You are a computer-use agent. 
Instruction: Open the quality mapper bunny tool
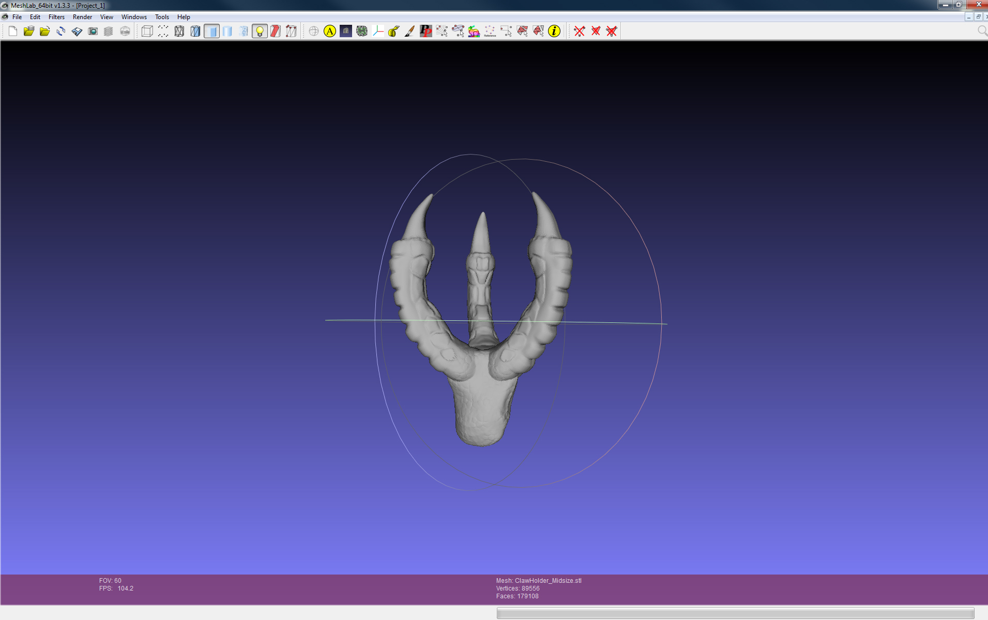pos(474,31)
